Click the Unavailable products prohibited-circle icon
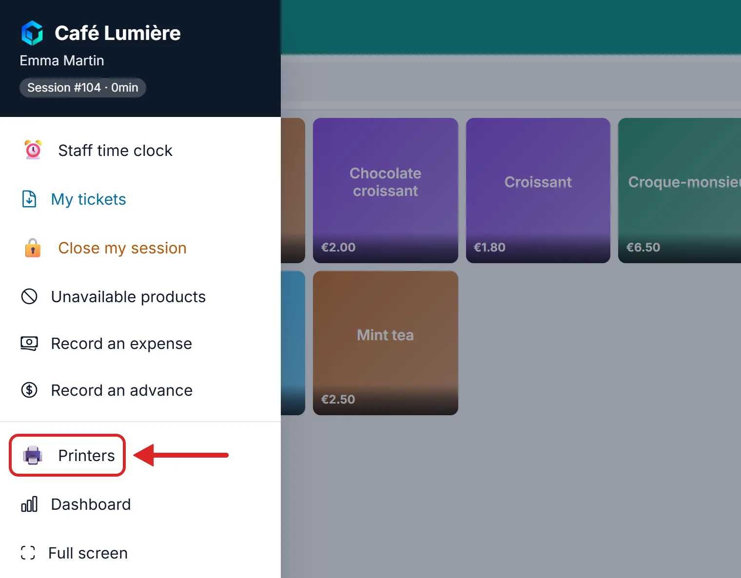This screenshot has height=578, width=741. coord(29,296)
